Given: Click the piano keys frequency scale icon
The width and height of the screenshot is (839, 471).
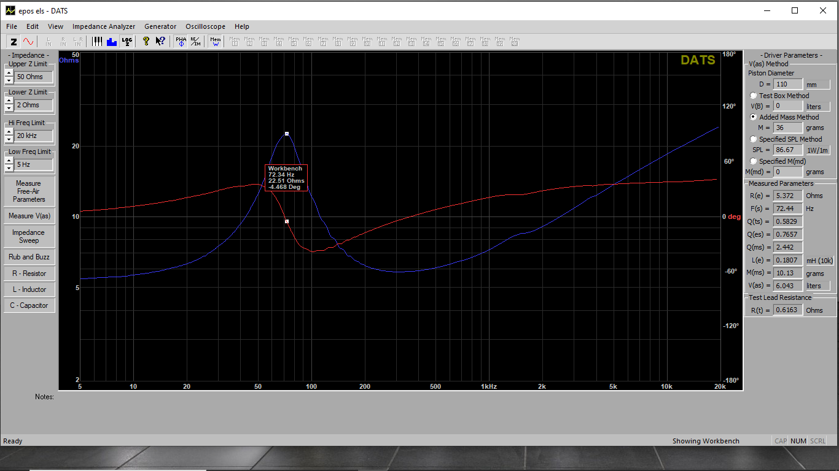Looking at the screenshot, I should click(x=97, y=42).
